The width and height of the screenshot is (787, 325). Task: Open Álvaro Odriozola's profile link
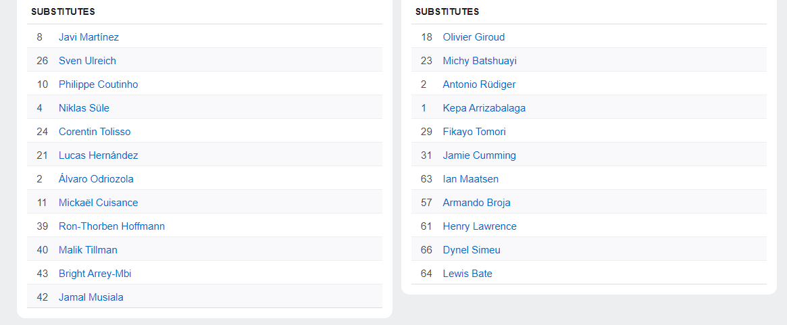click(x=96, y=179)
